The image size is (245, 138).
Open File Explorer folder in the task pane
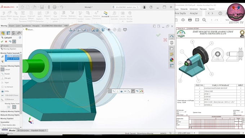[x=171, y=48]
